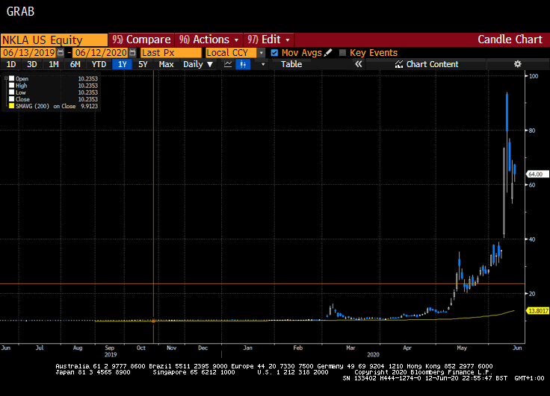Click the Last Px field

click(x=171, y=53)
